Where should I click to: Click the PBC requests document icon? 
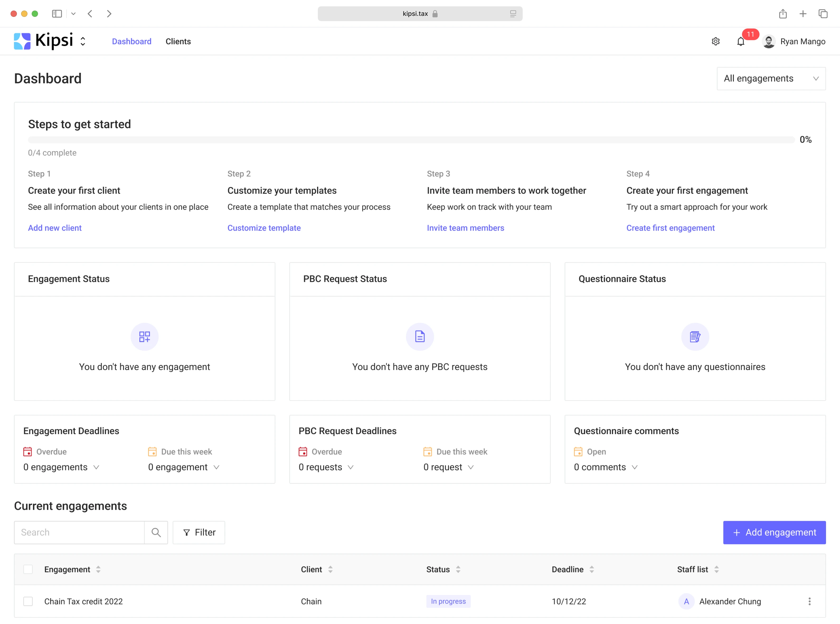(x=420, y=336)
